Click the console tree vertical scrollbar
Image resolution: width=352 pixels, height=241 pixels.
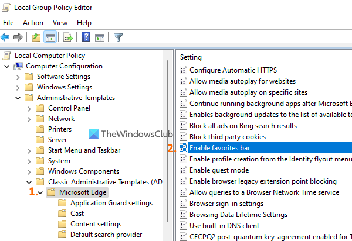point(168,141)
